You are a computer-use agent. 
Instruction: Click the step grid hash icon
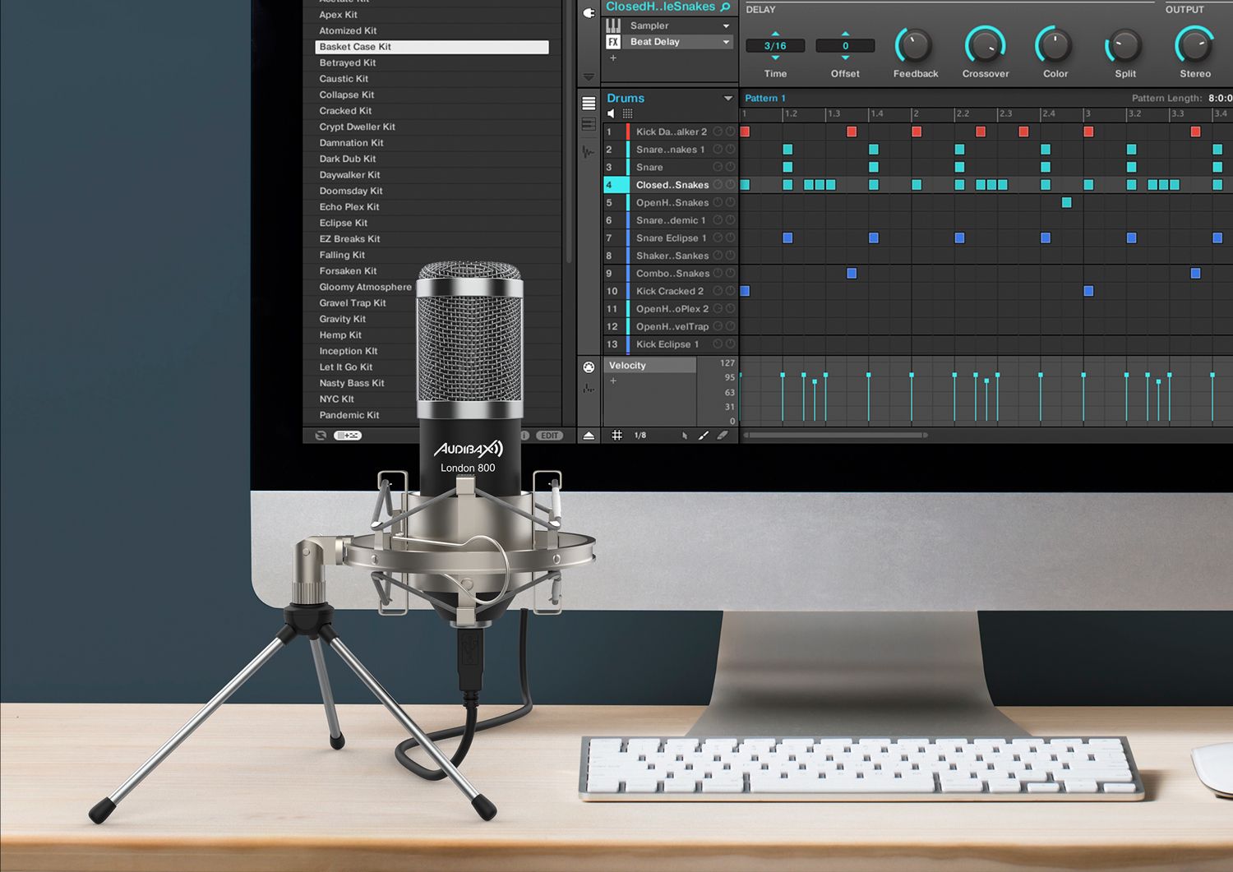point(616,436)
